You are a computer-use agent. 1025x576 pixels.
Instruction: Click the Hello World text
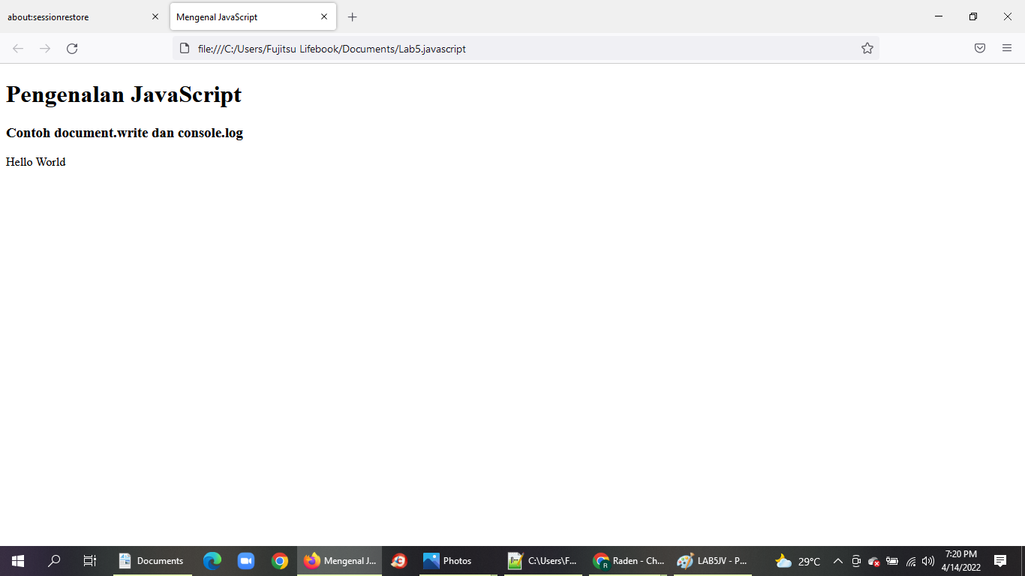point(36,162)
